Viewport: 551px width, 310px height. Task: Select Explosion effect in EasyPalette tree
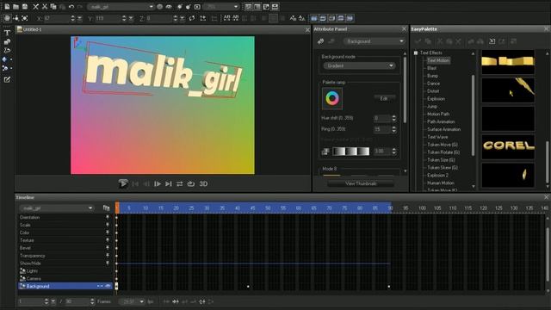coord(436,99)
